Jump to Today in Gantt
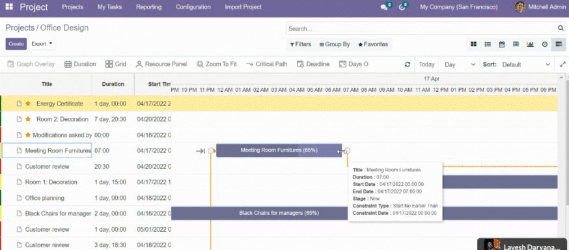Screen dimensions: 569x250 tap(426, 64)
